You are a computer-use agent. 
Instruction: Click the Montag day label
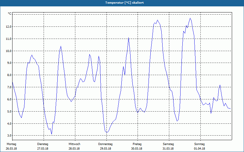pos(11,144)
